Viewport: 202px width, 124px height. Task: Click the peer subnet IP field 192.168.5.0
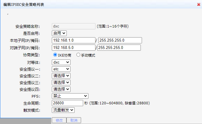73,47
